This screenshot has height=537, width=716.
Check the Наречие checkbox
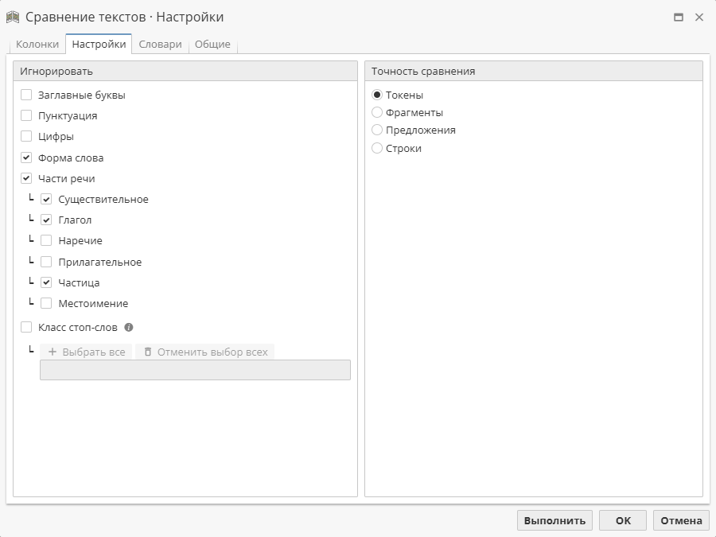pos(46,240)
